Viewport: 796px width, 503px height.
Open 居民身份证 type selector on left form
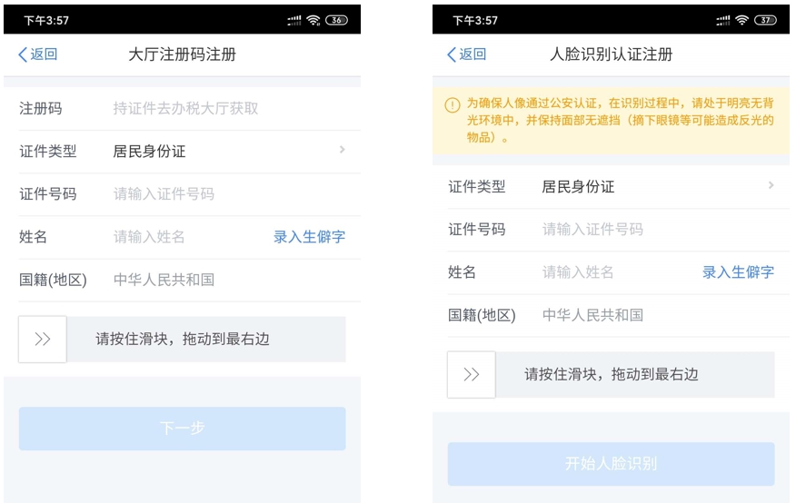(x=149, y=152)
